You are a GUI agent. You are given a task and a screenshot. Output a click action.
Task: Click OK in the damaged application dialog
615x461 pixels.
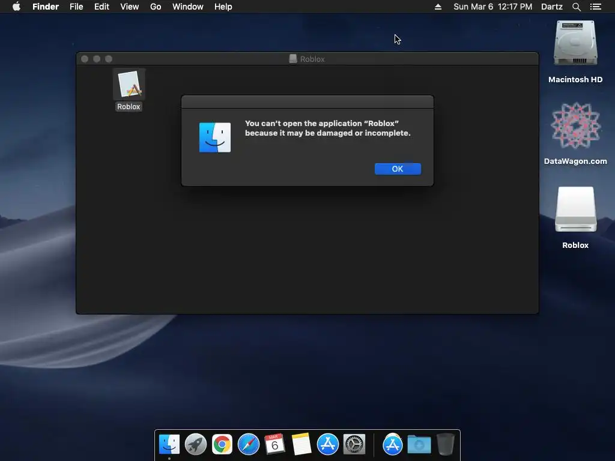click(x=398, y=169)
